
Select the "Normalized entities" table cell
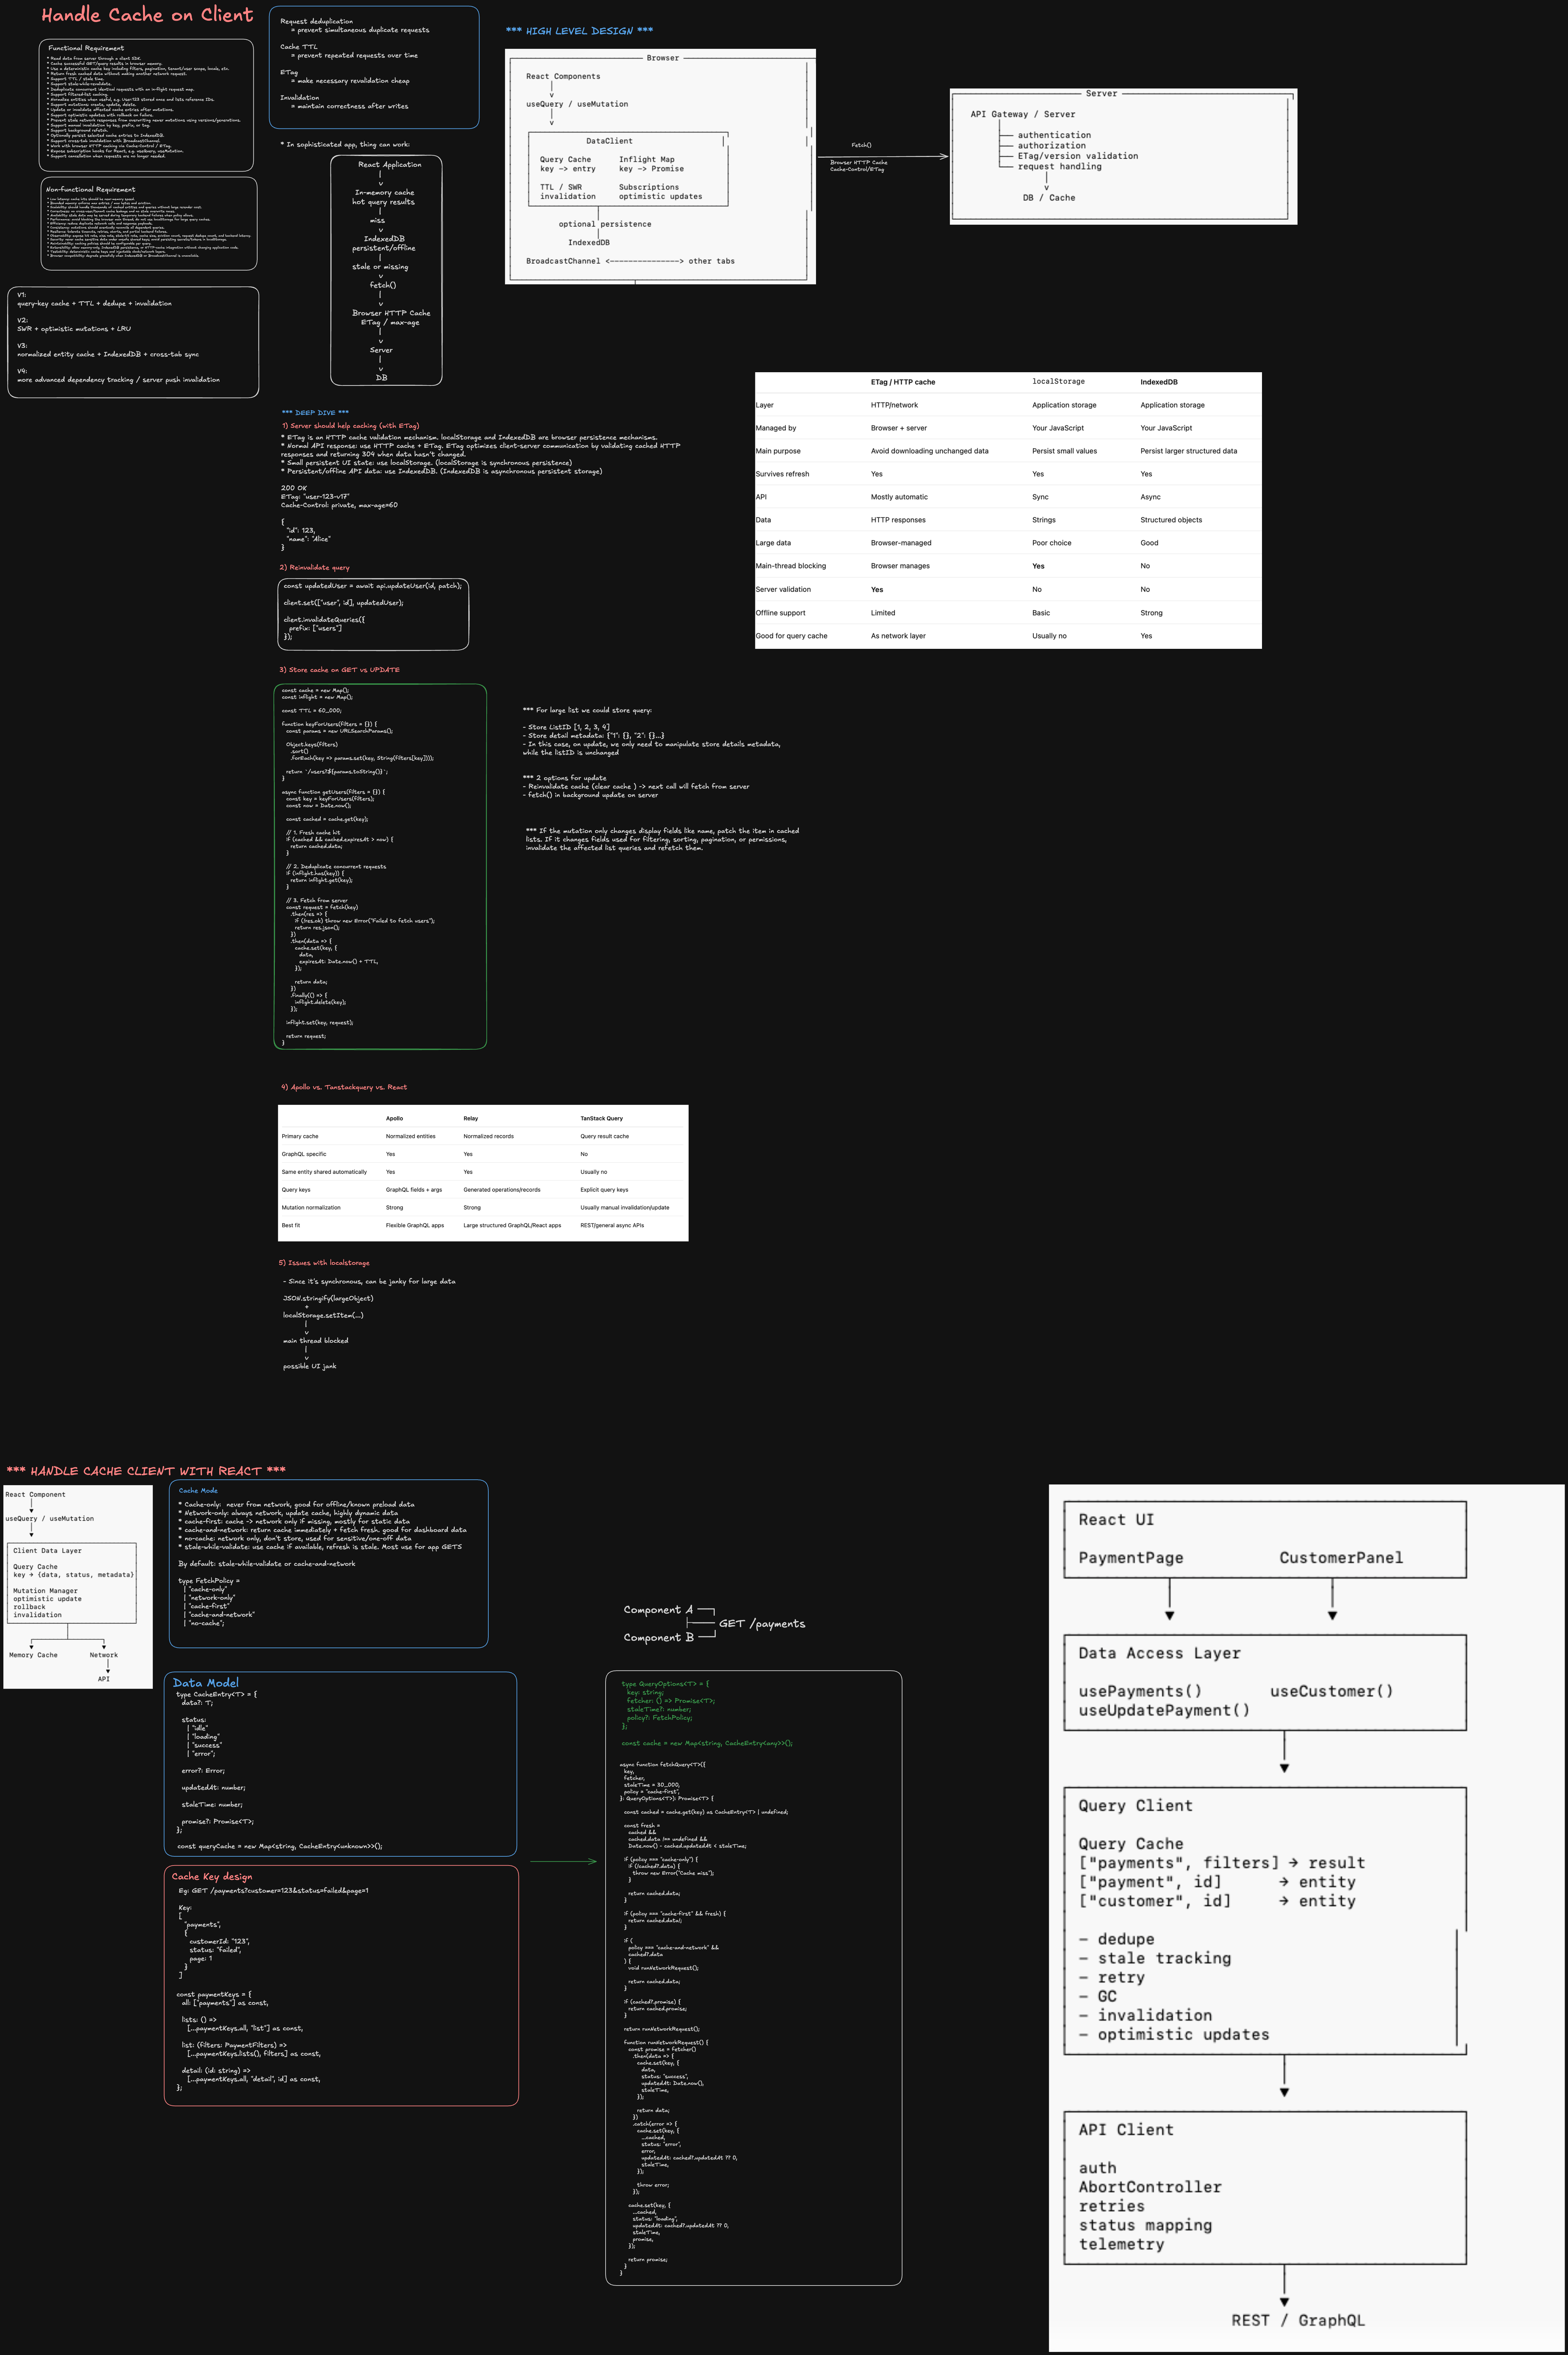pyautogui.click(x=411, y=1137)
